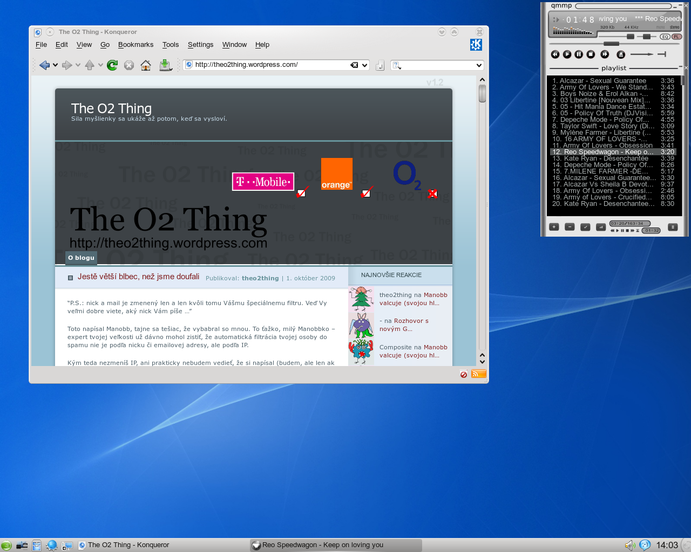Image resolution: width=691 pixels, height=552 pixels.
Task: Click the Up navigation arrow in Konqueror
Action: coord(90,65)
